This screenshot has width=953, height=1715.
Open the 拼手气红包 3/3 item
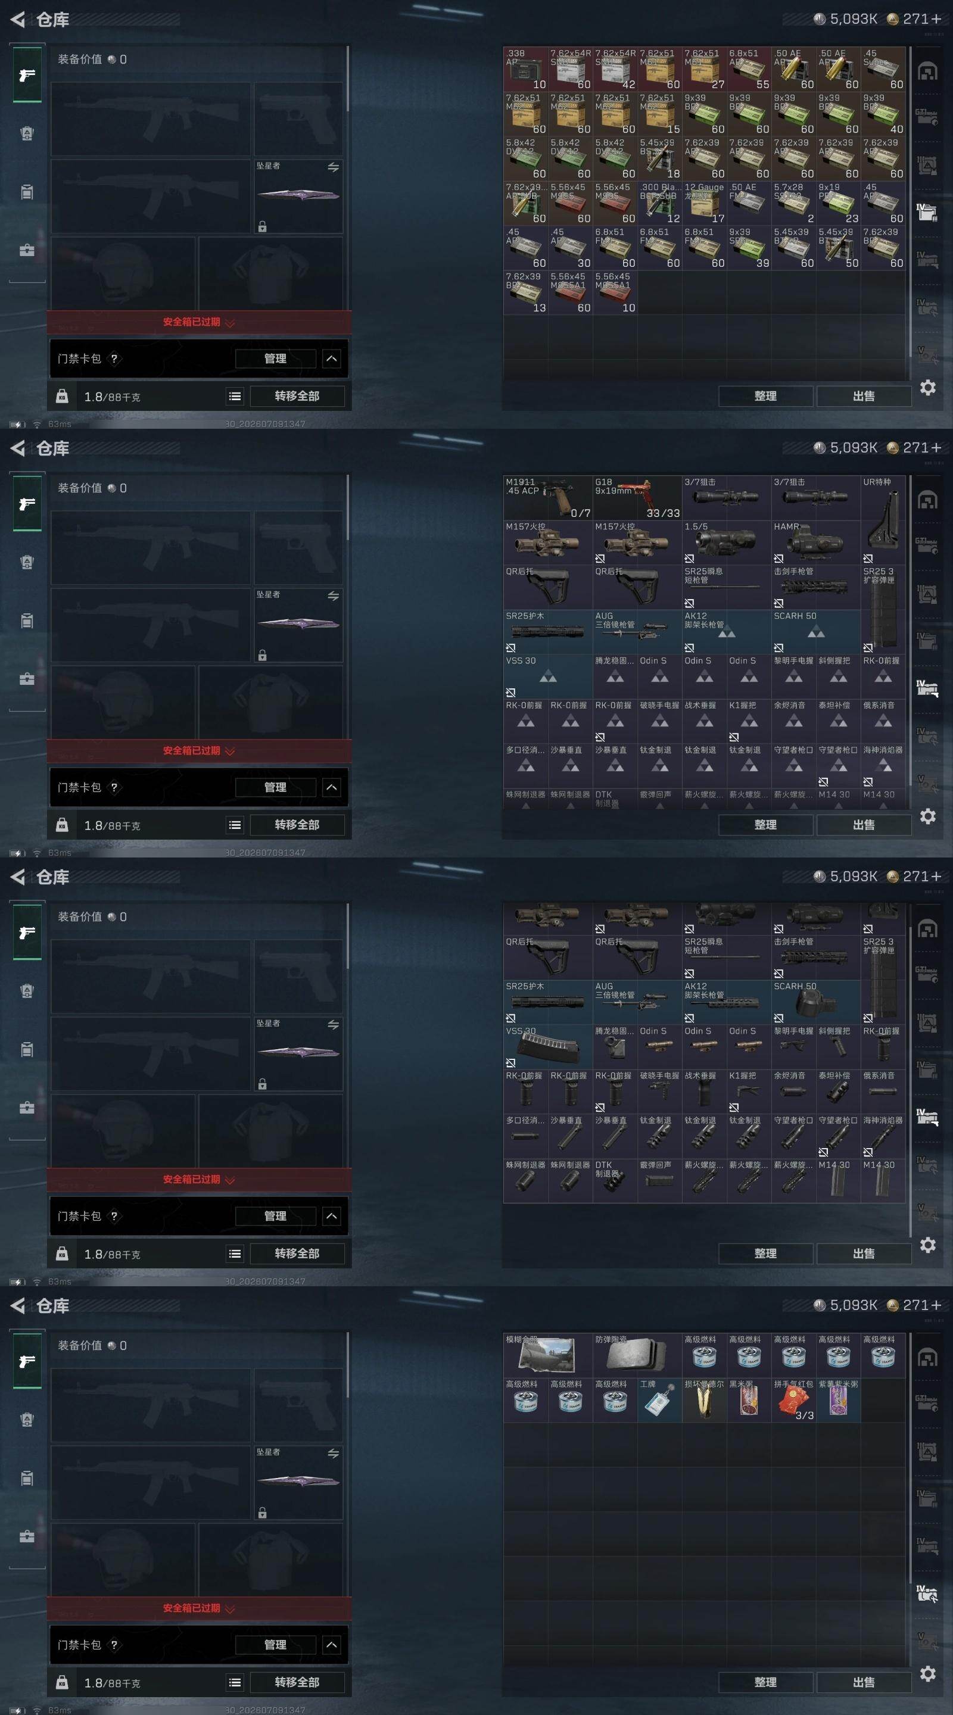793,1400
